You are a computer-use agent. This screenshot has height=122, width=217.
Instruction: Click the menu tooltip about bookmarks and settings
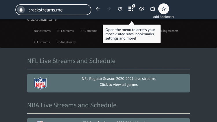click(x=132, y=34)
